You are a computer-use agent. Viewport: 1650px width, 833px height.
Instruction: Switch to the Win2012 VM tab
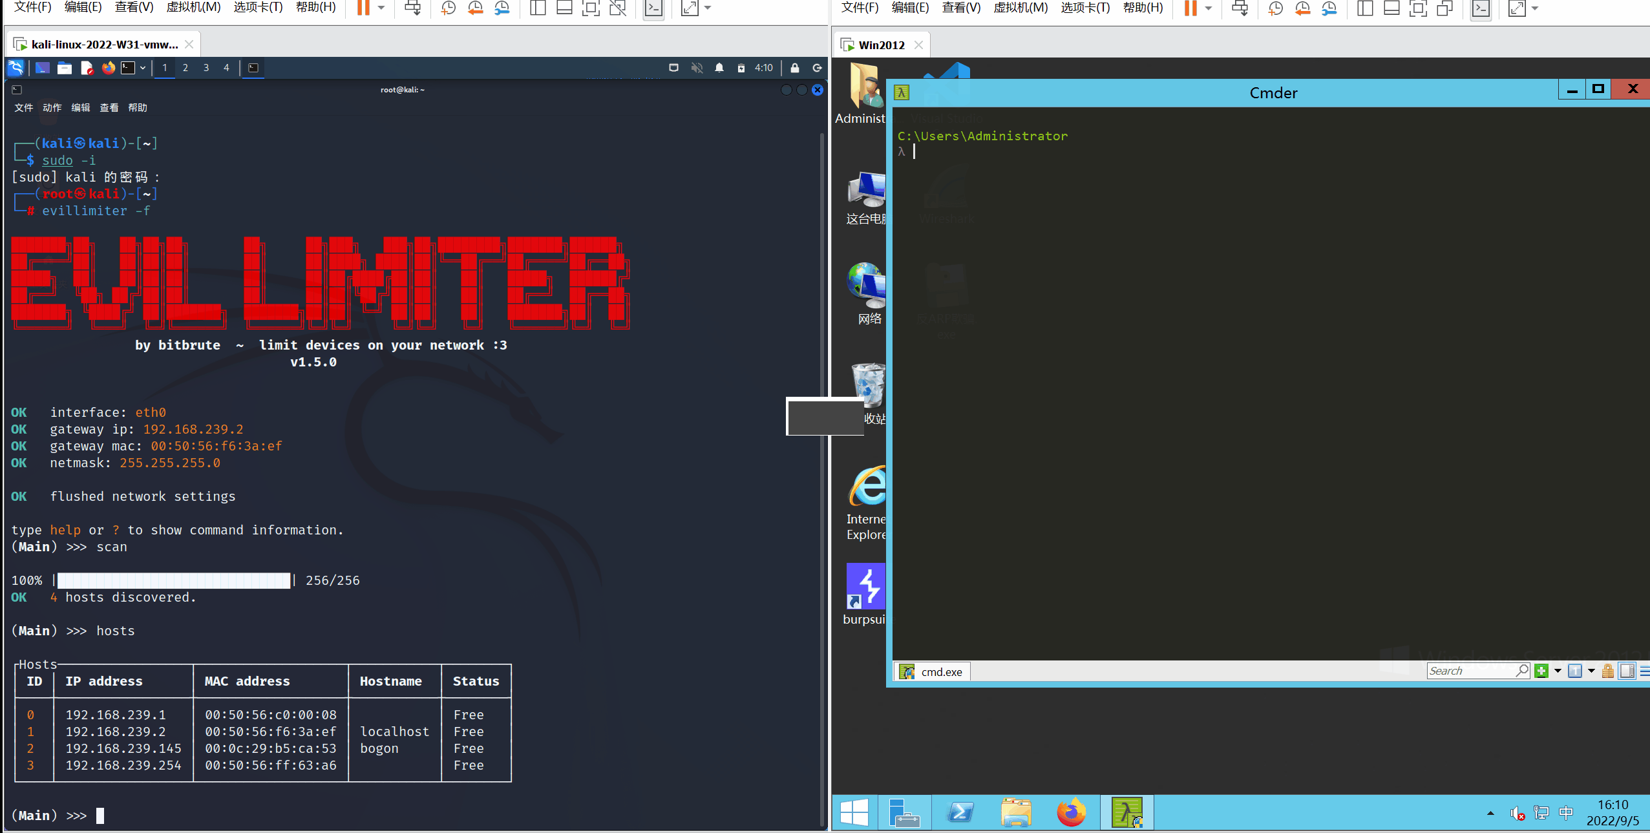coord(881,44)
